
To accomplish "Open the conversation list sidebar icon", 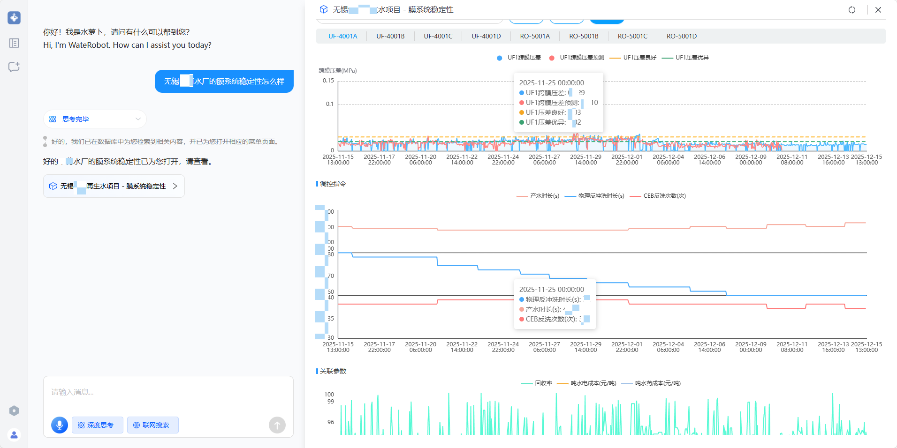I will point(14,43).
